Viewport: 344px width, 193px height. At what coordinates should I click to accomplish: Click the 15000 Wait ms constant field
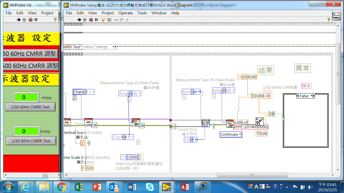point(133,157)
